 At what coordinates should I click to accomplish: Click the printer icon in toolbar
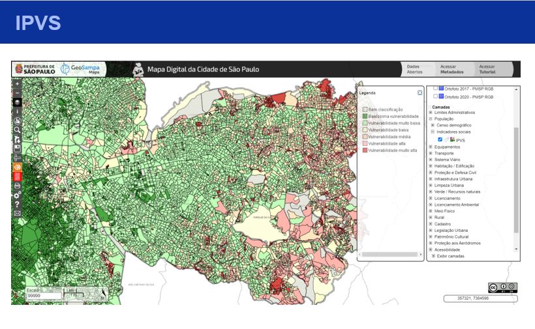click(18, 186)
